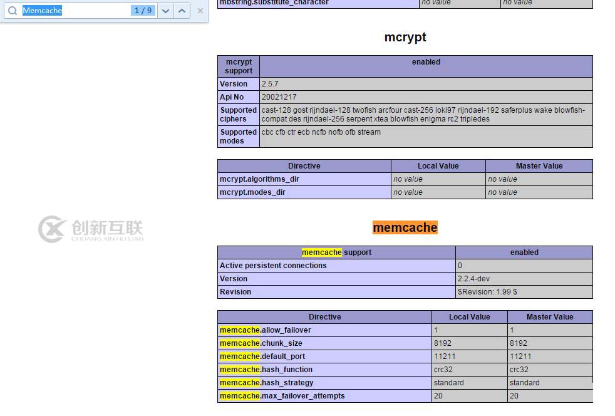Click the memcache.default_port directive

pos(262,356)
